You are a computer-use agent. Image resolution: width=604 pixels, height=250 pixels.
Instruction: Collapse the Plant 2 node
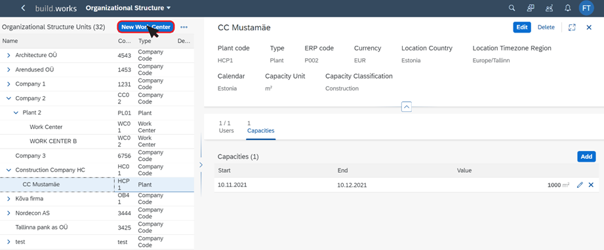coord(16,113)
